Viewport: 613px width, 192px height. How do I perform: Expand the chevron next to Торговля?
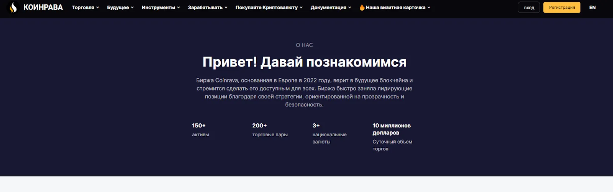(98, 8)
